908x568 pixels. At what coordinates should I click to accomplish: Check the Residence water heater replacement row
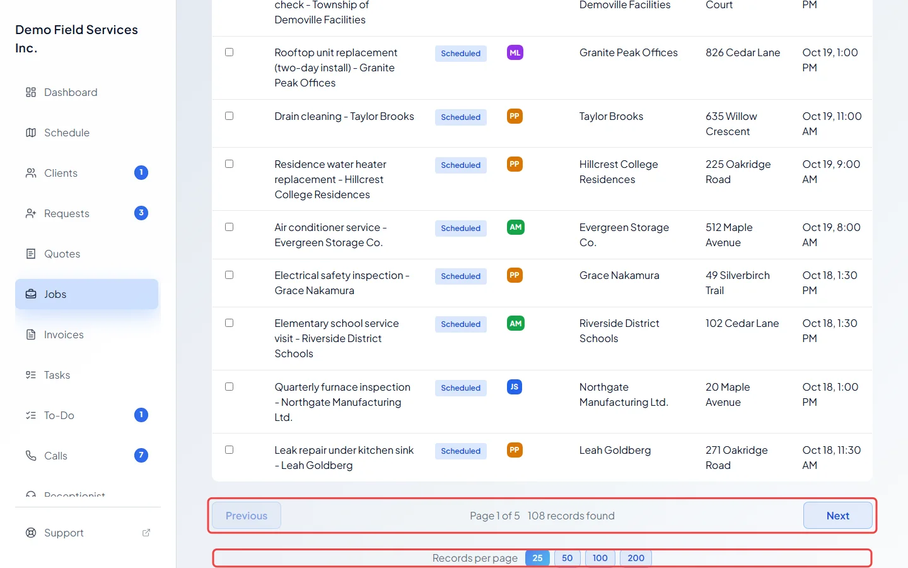point(230,164)
